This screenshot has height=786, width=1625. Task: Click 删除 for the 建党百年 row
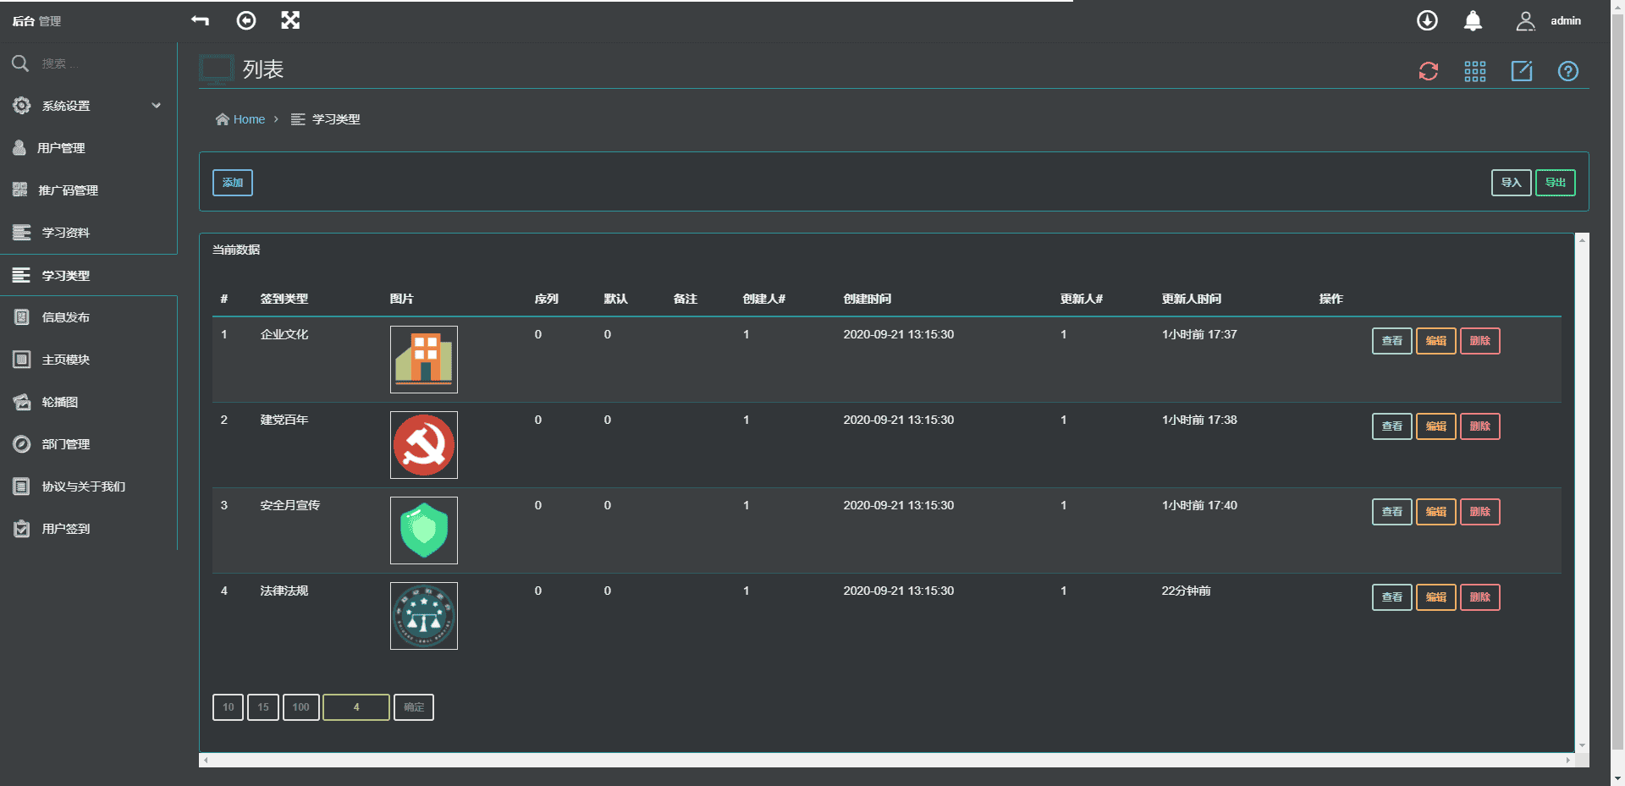(x=1479, y=426)
